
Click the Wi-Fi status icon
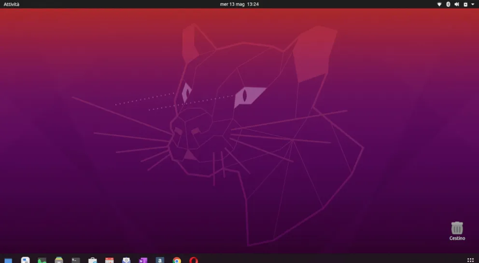pyautogui.click(x=439, y=4)
